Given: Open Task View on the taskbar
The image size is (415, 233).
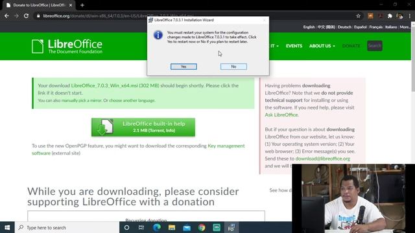Looking at the screenshot, I should (141, 227).
